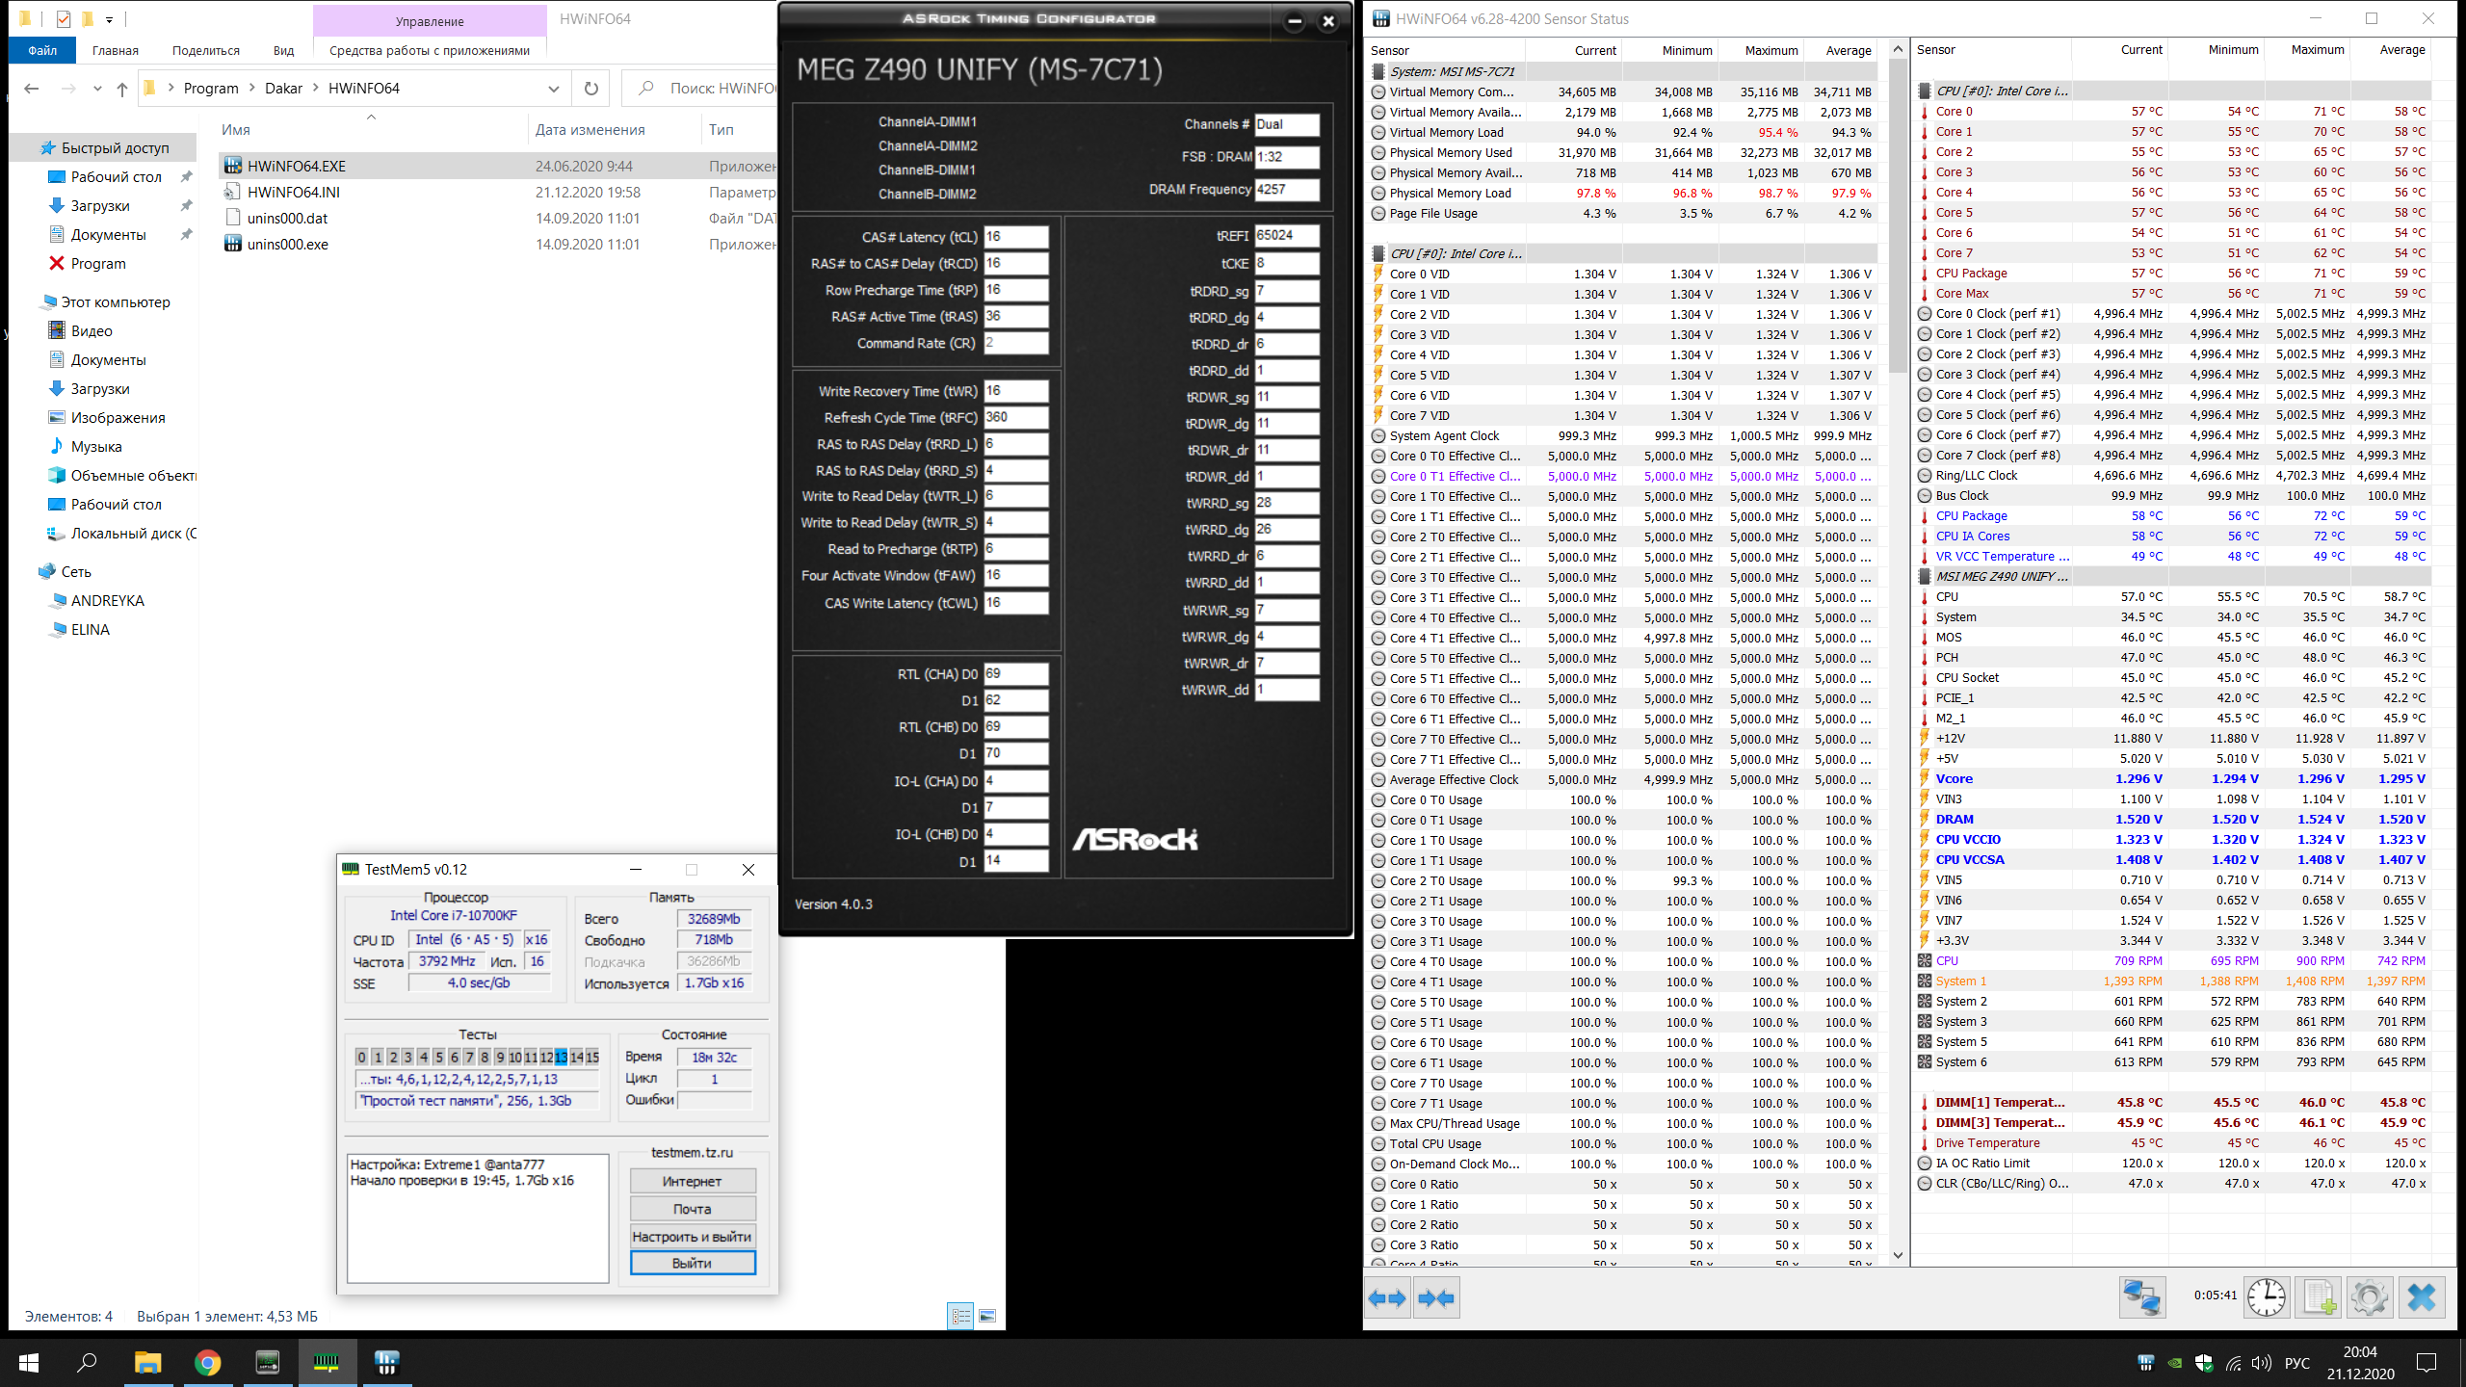Open HWiNFO remote network monitoring icon

2142,1297
